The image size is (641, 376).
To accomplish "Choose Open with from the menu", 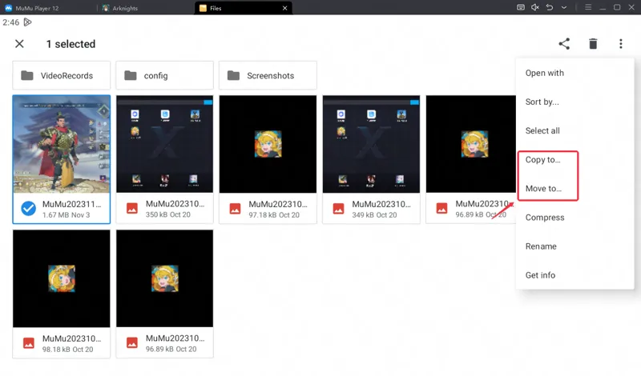I will pos(574,73).
